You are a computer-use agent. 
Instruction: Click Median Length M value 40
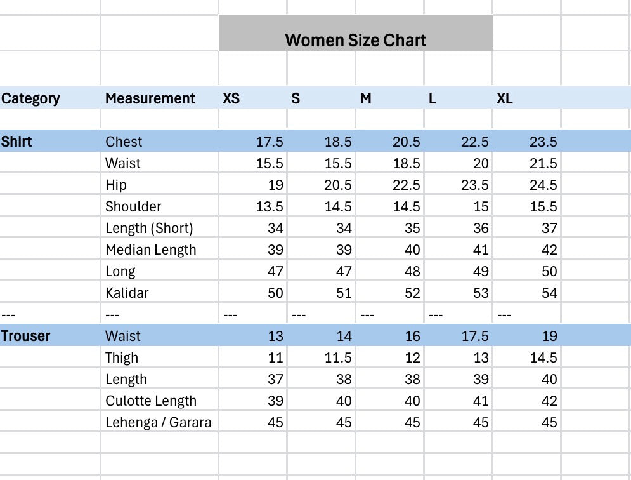389,249
